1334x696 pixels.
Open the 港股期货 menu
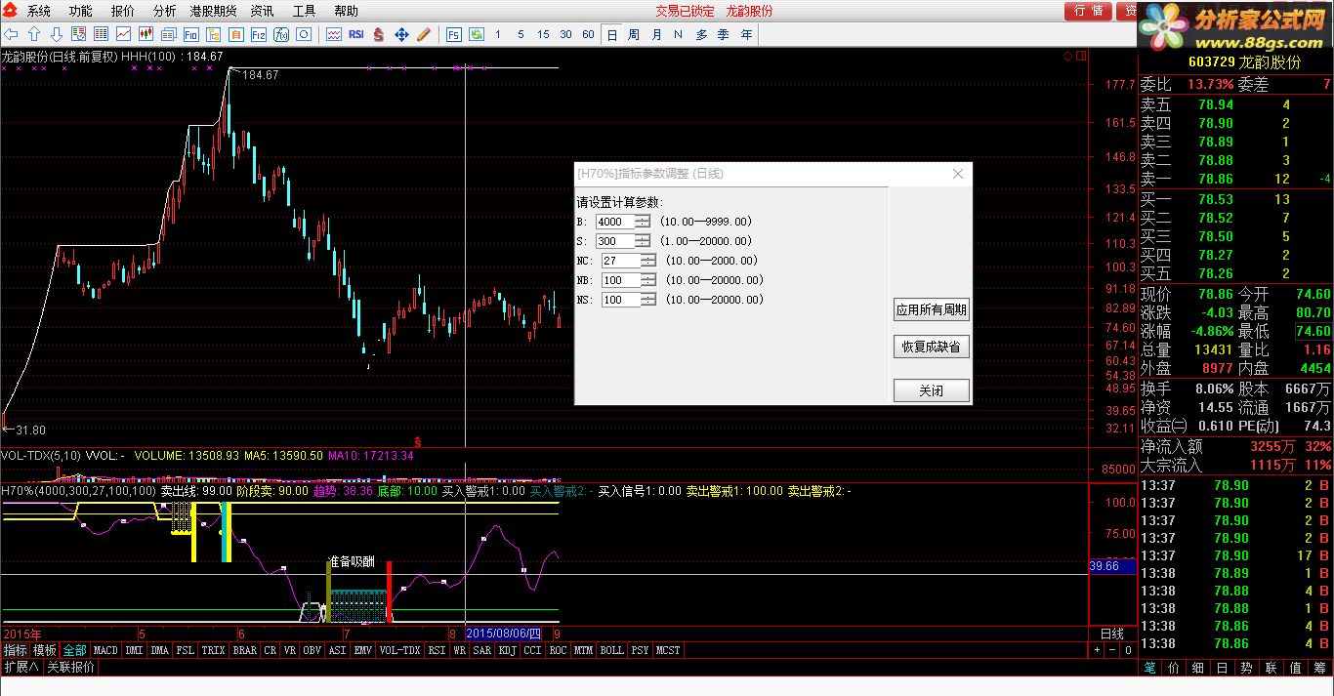[x=213, y=11]
